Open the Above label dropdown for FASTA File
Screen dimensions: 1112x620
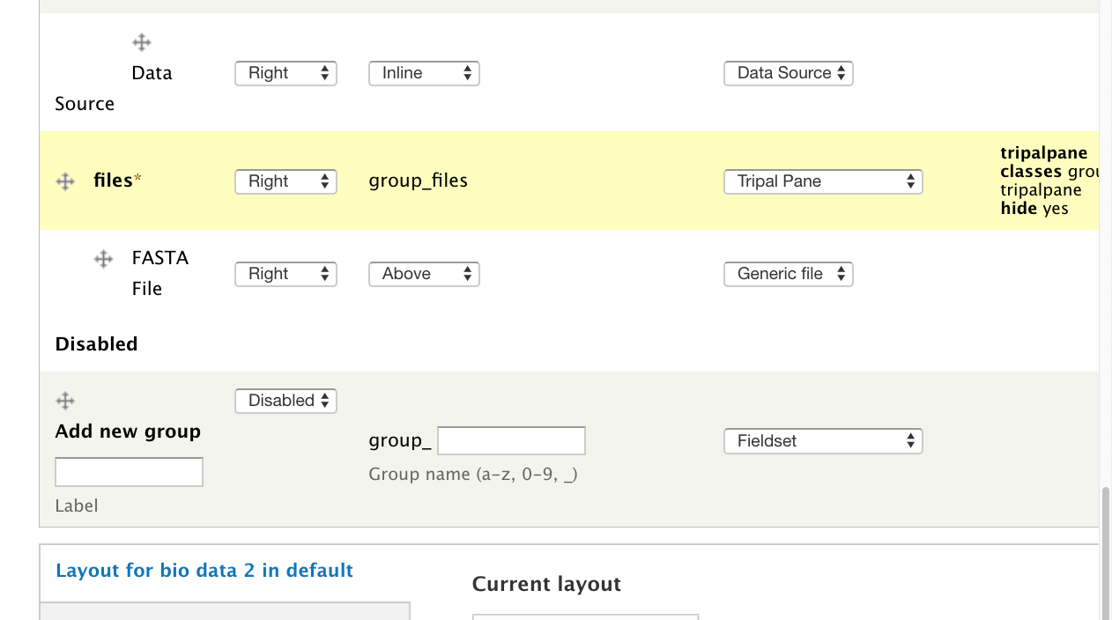(x=424, y=274)
